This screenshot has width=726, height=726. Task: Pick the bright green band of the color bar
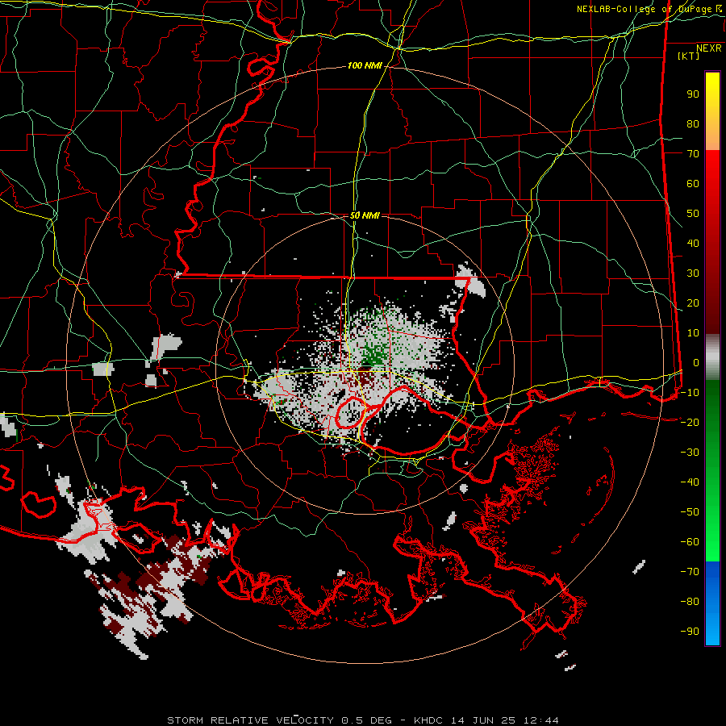click(x=712, y=532)
